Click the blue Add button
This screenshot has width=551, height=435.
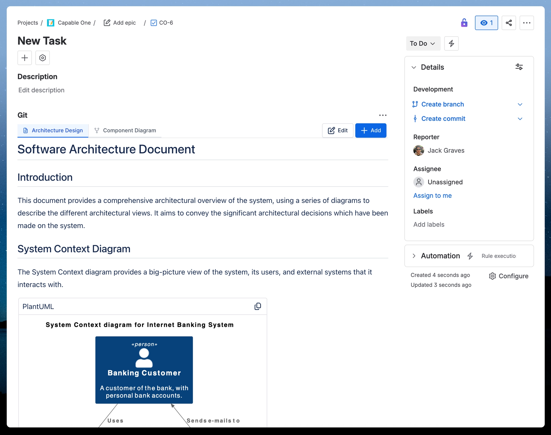click(371, 131)
